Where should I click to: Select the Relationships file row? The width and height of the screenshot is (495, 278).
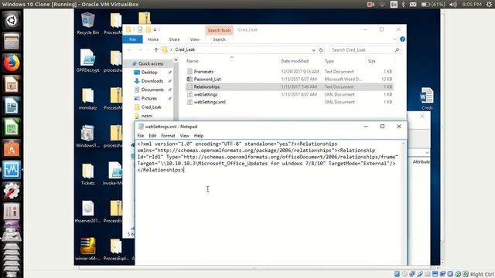pos(289,86)
